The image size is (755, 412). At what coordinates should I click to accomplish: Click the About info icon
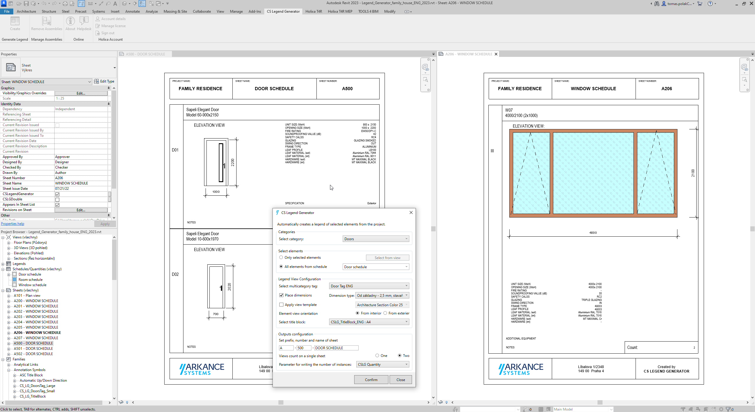(70, 21)
